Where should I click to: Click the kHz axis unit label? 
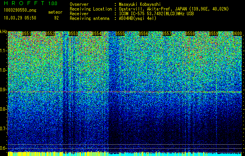(4, 32)
